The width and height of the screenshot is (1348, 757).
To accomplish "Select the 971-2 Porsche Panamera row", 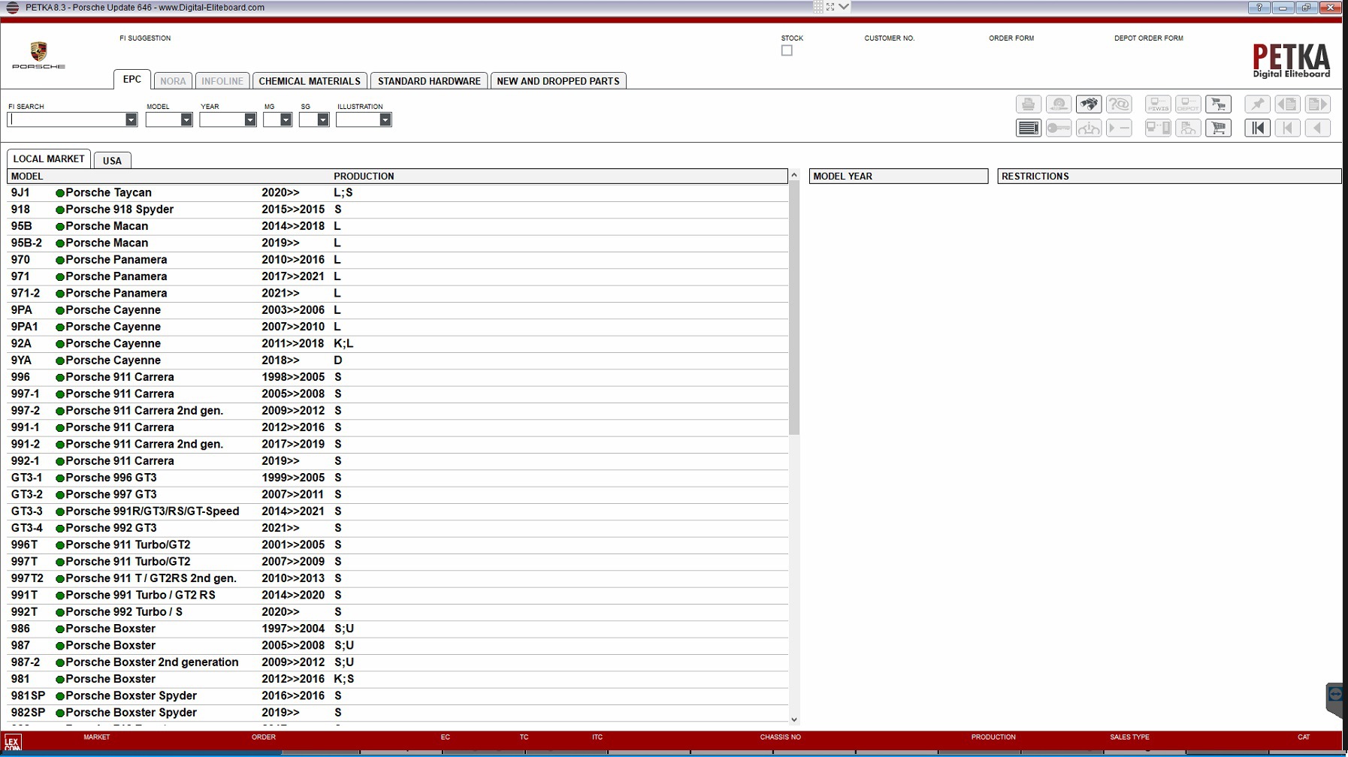I will (397, 294).
